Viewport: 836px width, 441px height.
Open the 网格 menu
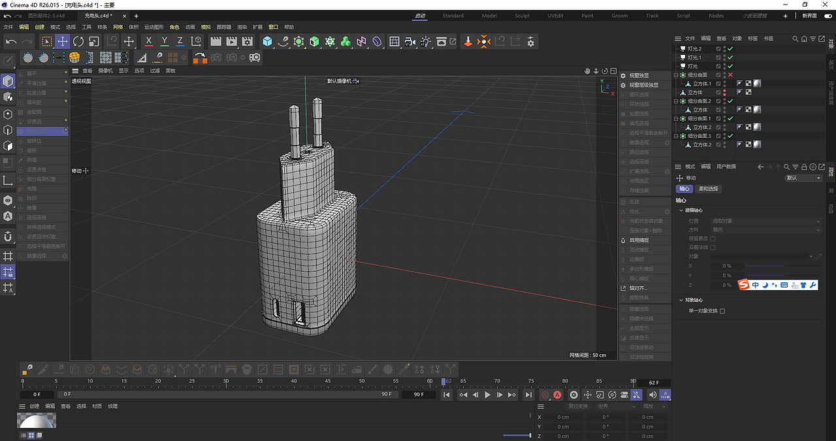click(x=118, y=27)
